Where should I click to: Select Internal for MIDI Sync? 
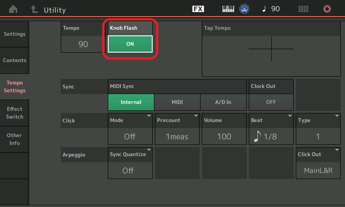coord(131,102)
